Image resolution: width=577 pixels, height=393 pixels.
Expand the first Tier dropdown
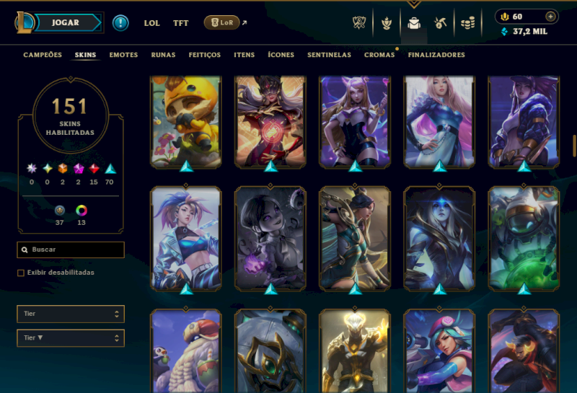71,314
